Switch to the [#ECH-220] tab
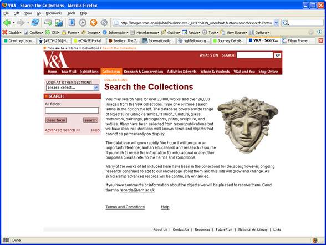The width and height of the screenshot is (326, 245). pos(54,40)
